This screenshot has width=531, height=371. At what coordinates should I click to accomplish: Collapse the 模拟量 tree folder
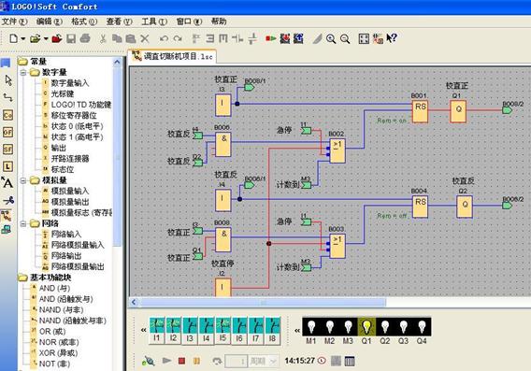[23, 180]
